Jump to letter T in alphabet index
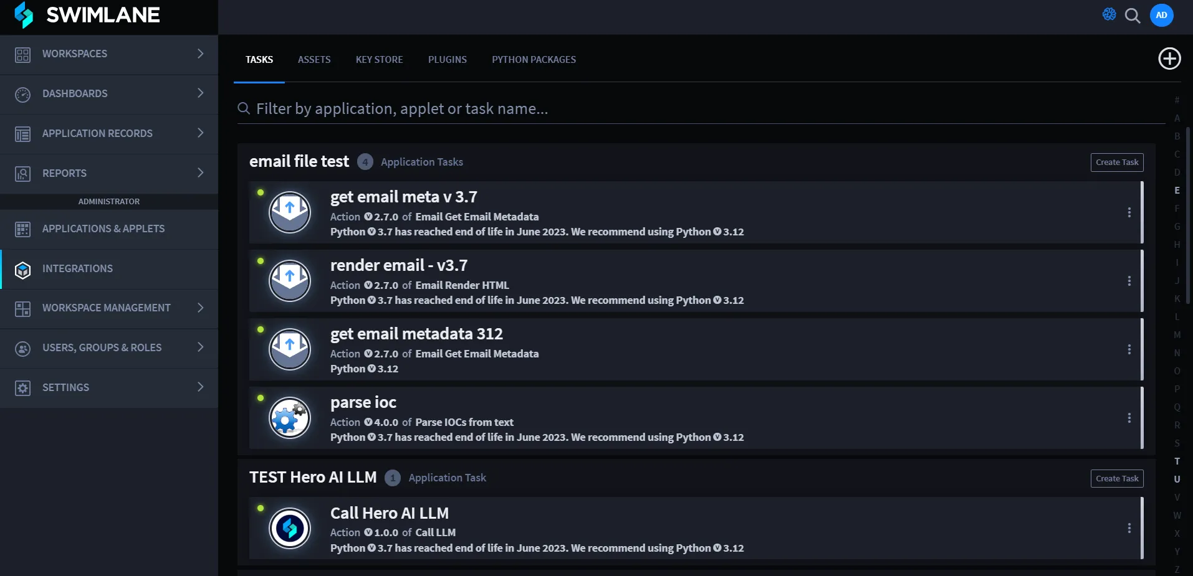This screenshot has width=1193, height=576. [1177, 461]
